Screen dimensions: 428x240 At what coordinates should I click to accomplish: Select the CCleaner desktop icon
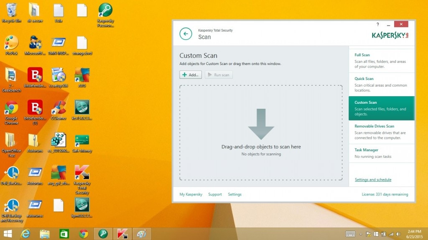pos(59,110)
